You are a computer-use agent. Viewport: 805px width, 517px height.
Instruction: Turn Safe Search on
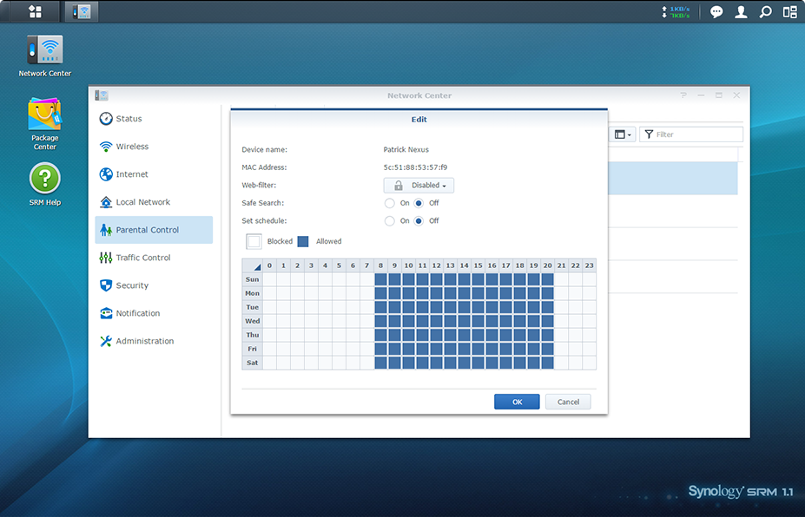tap(390, 203)
